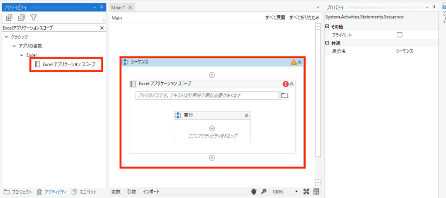Click the plus icon inside 実行
The height and width of the screenshot is (198, 446).
(212, 128)
